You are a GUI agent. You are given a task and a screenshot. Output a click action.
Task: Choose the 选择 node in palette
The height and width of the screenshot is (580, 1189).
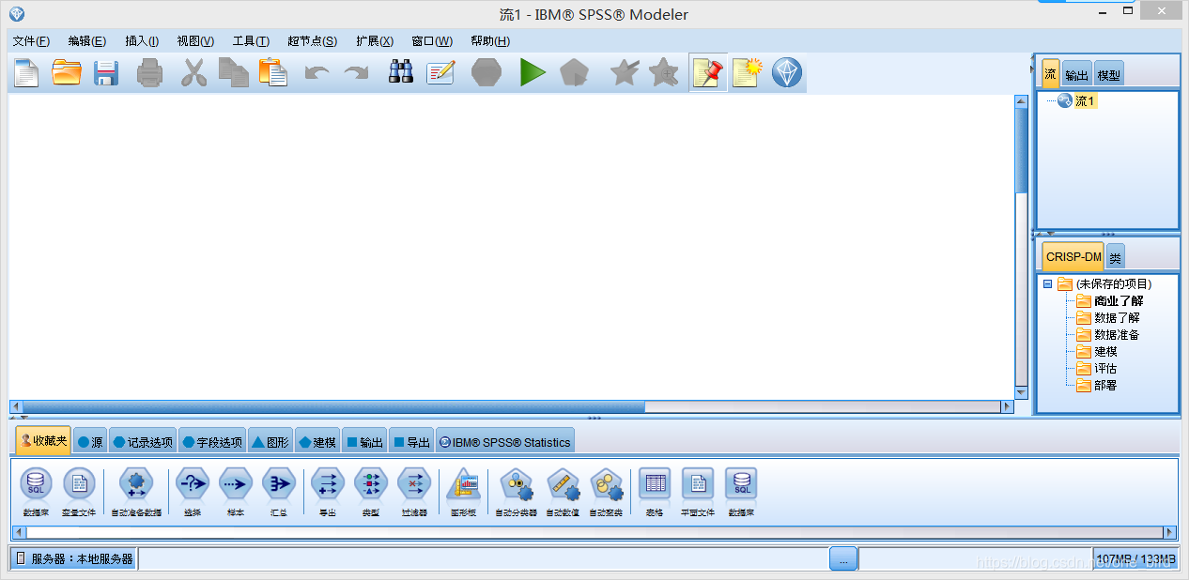pyautogui.click(x=193, y=492)
